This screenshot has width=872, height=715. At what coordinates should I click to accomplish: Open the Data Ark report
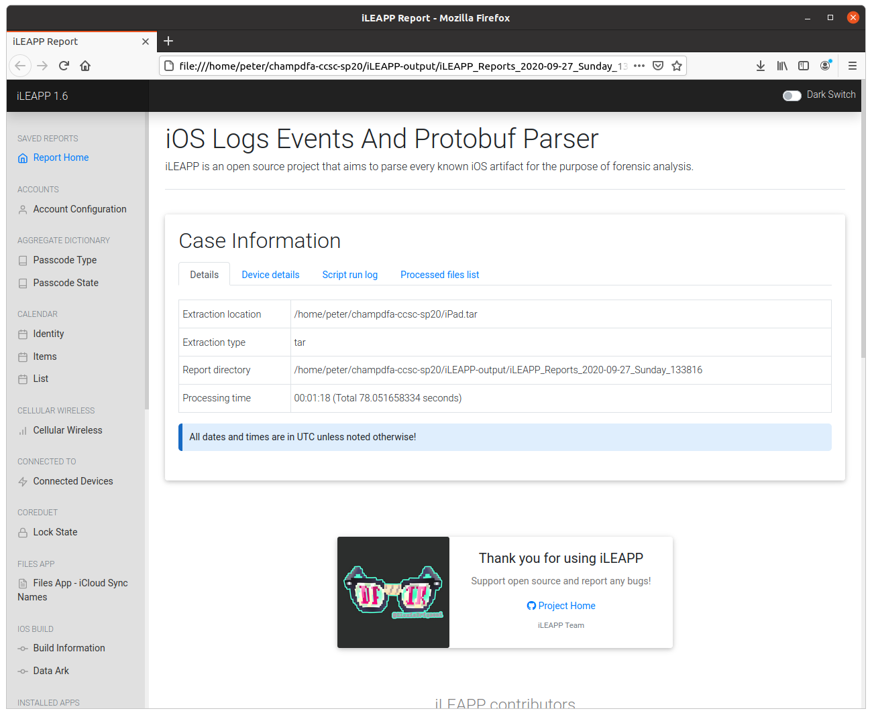(51, 671)
